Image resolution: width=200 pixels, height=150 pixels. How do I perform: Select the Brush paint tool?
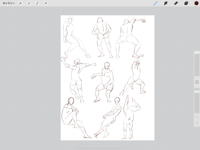click(155, 3)
